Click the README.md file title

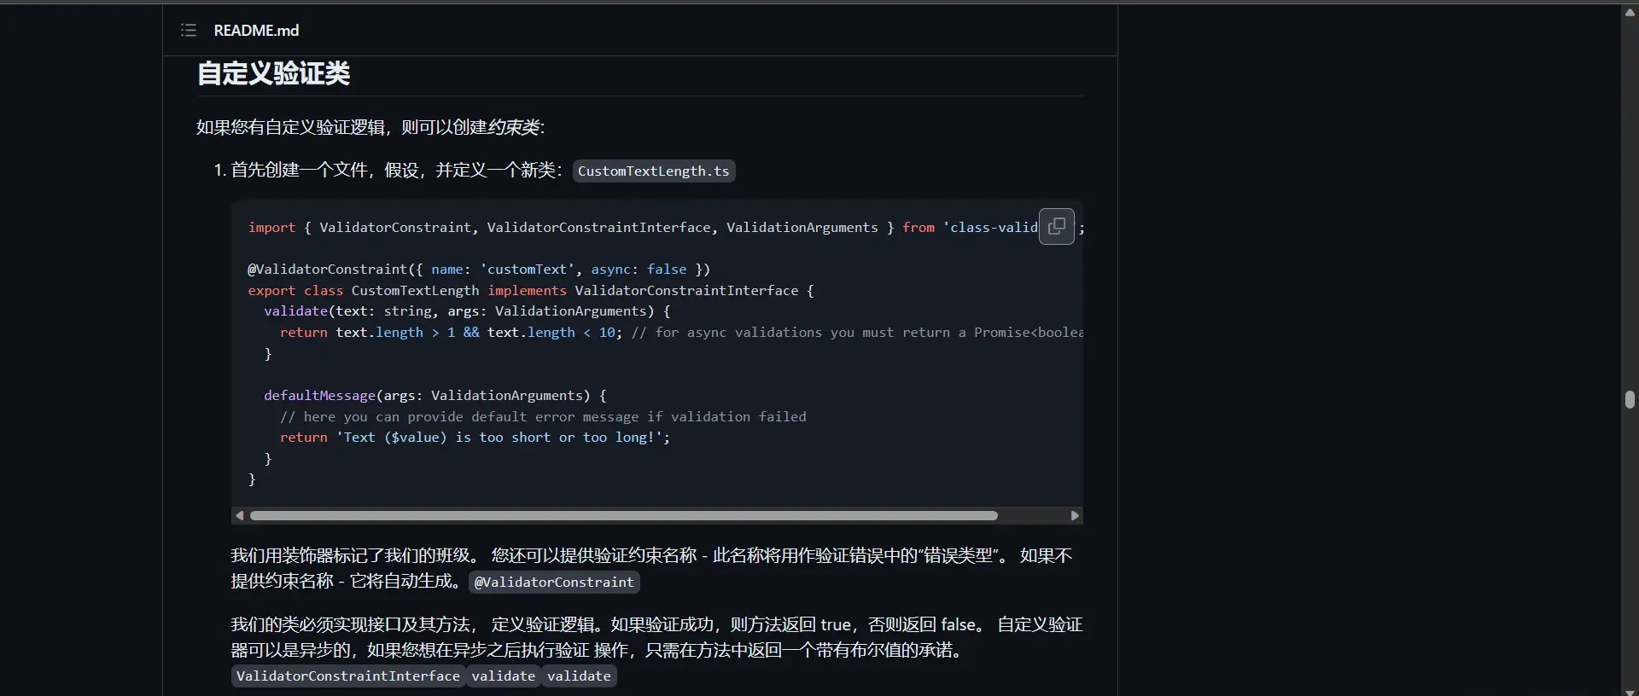point(256,31)
